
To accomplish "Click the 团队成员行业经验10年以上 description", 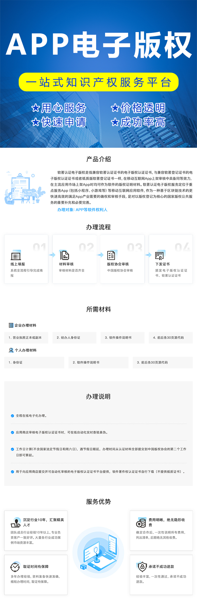I will click(x=36, y=537).
